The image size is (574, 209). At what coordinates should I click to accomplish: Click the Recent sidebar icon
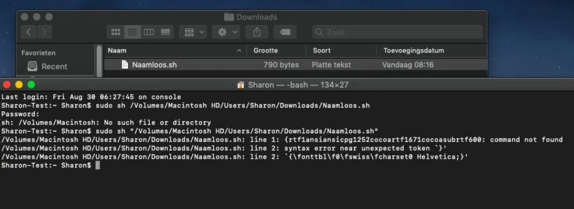[32, 66]
